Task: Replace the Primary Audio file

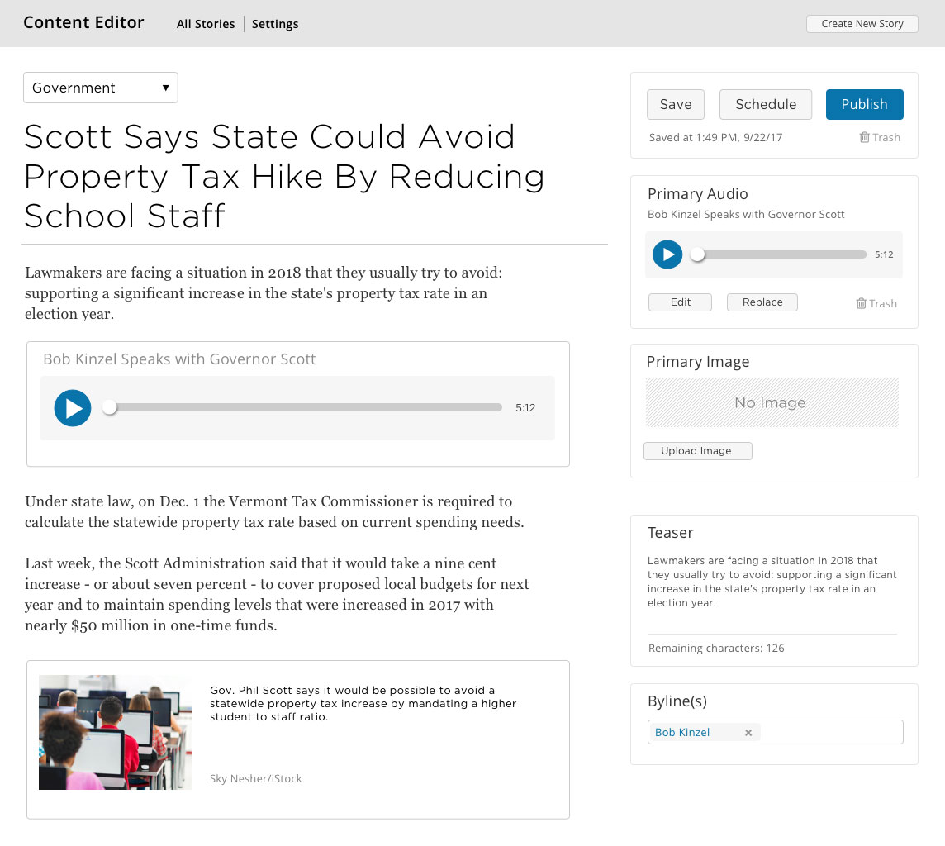Action: click(762, 302)
